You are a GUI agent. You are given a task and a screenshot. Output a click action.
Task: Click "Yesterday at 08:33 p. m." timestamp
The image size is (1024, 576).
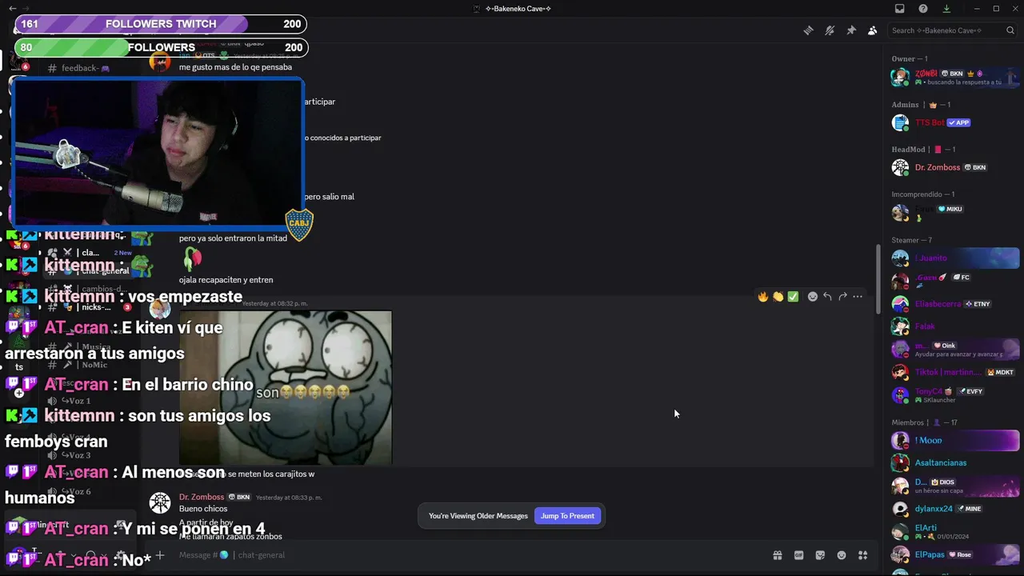[x=288, y=498]
